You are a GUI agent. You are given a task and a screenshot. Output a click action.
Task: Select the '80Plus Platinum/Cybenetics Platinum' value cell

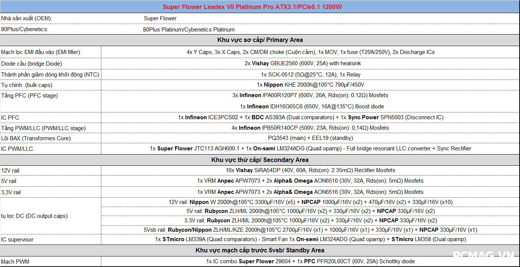[188, 30]
